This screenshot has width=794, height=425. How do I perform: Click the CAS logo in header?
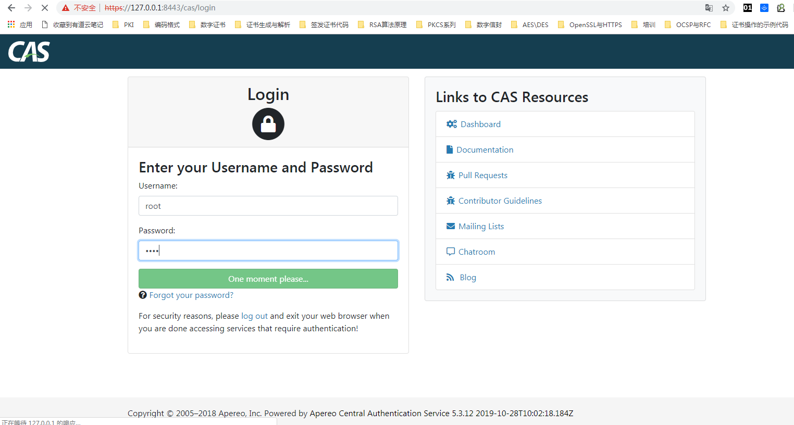pyautogui.click(x=29, y=52)
